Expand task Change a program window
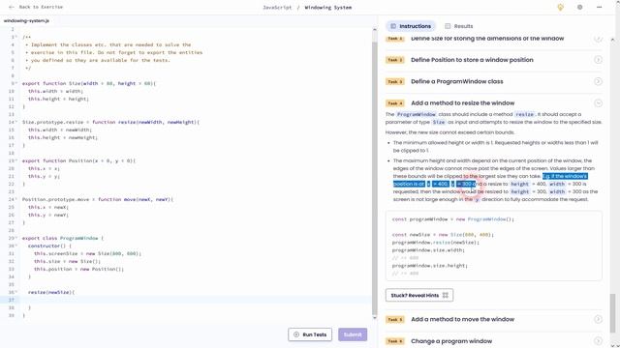Image resolution: width=620 pixels, height=348 pixels. point(598,341)
